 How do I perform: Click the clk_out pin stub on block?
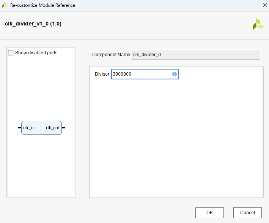click(63, 128)
